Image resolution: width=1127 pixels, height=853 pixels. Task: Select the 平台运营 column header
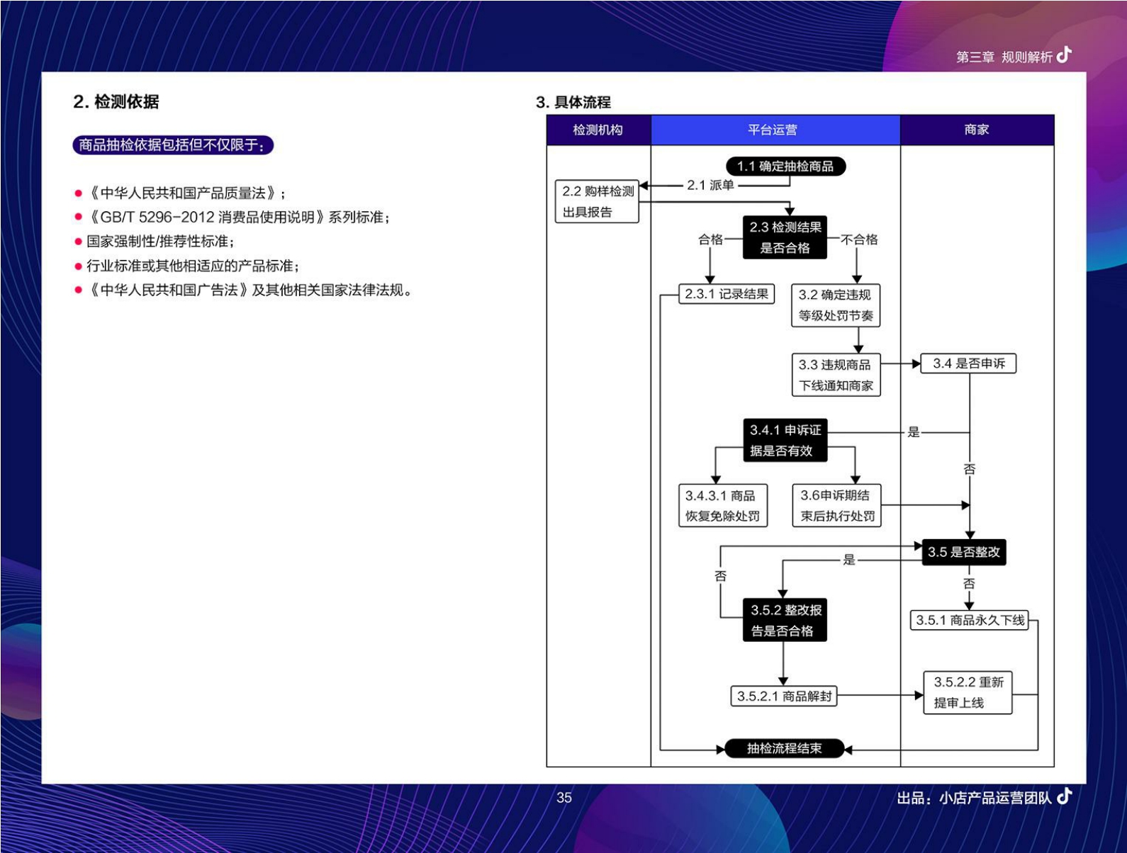774,130
